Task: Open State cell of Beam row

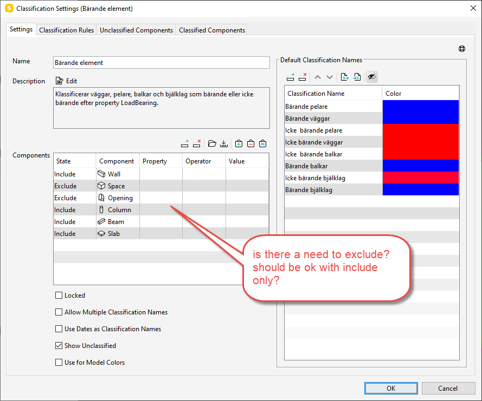Action: [x=75, y=222]
